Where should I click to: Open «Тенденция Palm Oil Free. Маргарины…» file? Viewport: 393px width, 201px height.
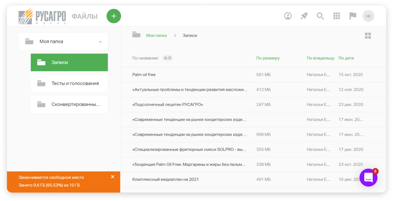[189, 164]
